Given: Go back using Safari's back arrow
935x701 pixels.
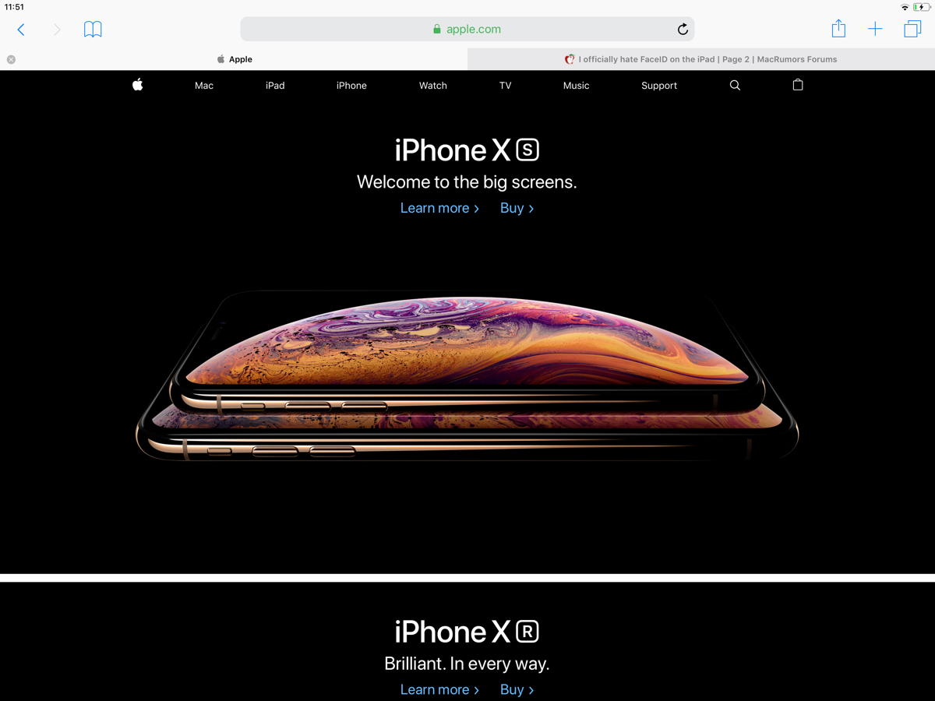Looking at the screenshot, I should 21,30.
